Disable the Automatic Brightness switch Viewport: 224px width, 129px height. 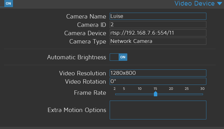point(119,57)
